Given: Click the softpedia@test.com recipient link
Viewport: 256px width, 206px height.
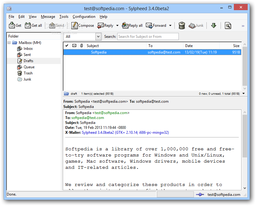Looking at the screenshot, I should point(88,118).
